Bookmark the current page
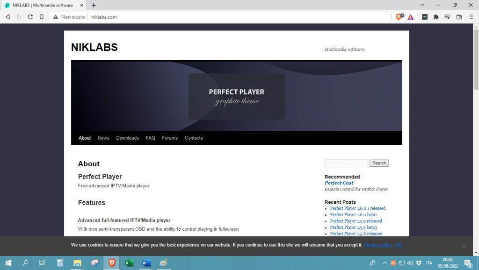Screen dimensions: 479x270 click(x=41, y=17)
